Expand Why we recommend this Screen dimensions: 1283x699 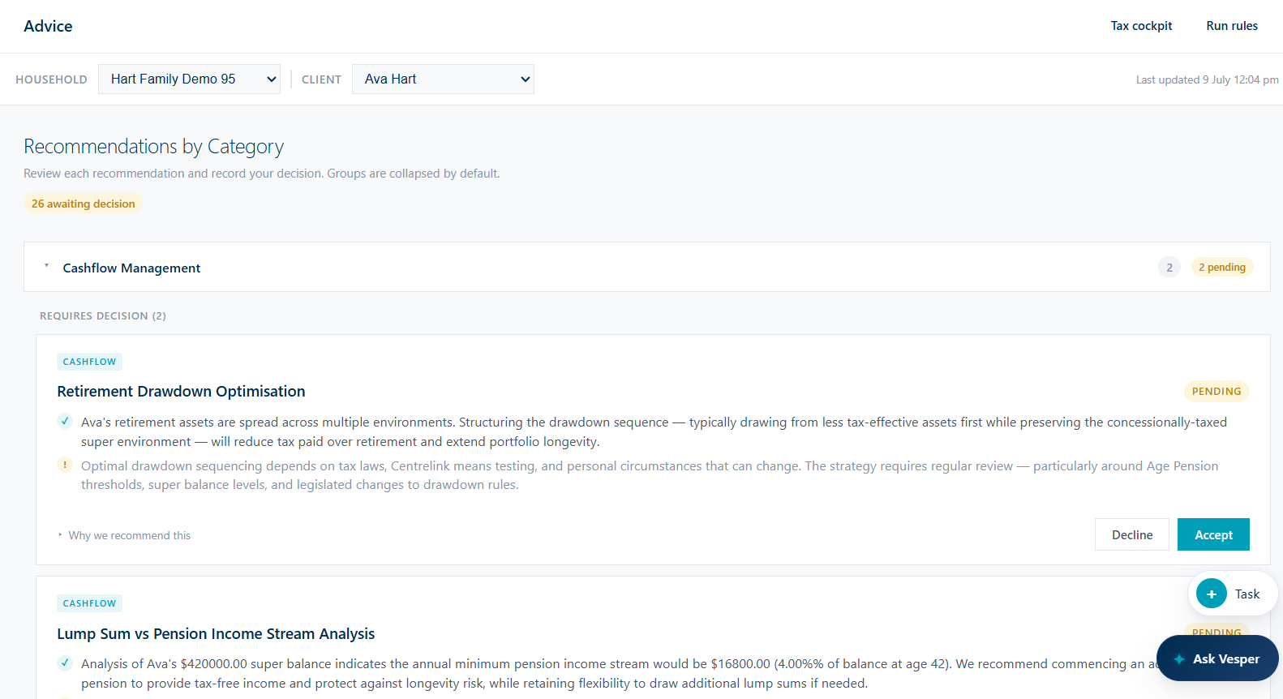coord(124,535)
